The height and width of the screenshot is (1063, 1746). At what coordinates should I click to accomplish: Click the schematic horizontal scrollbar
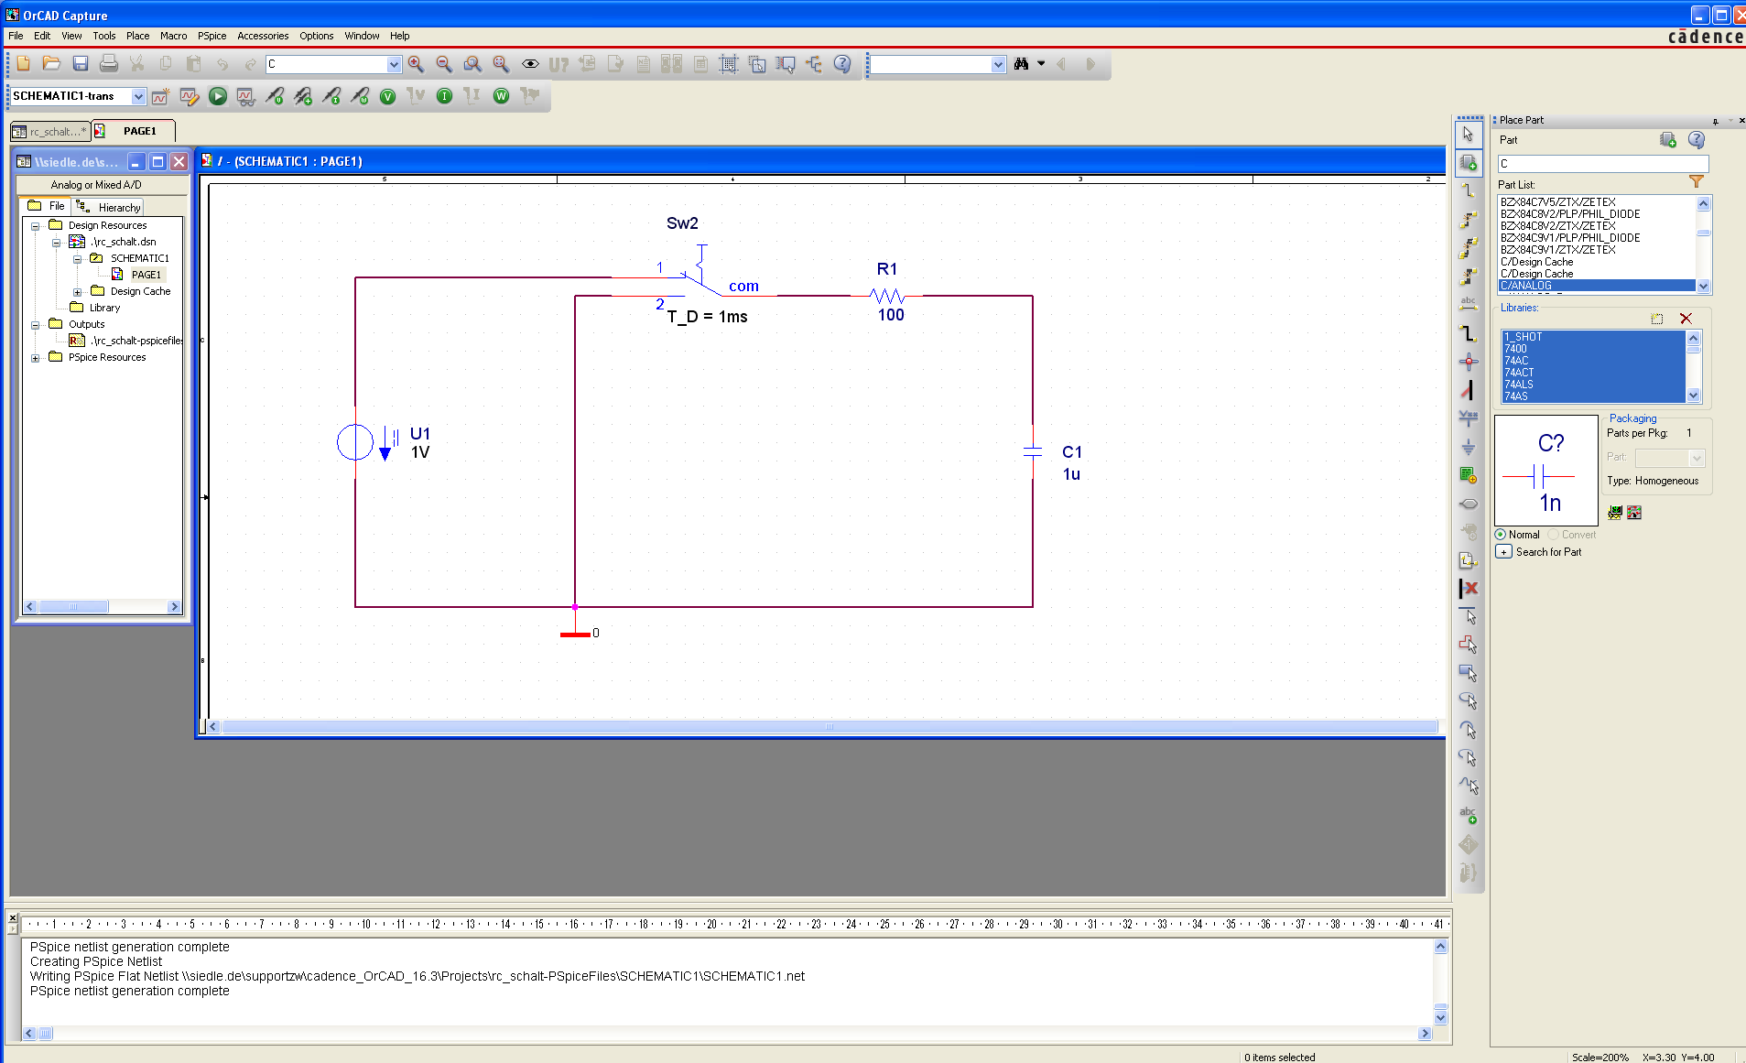[830, 727]
